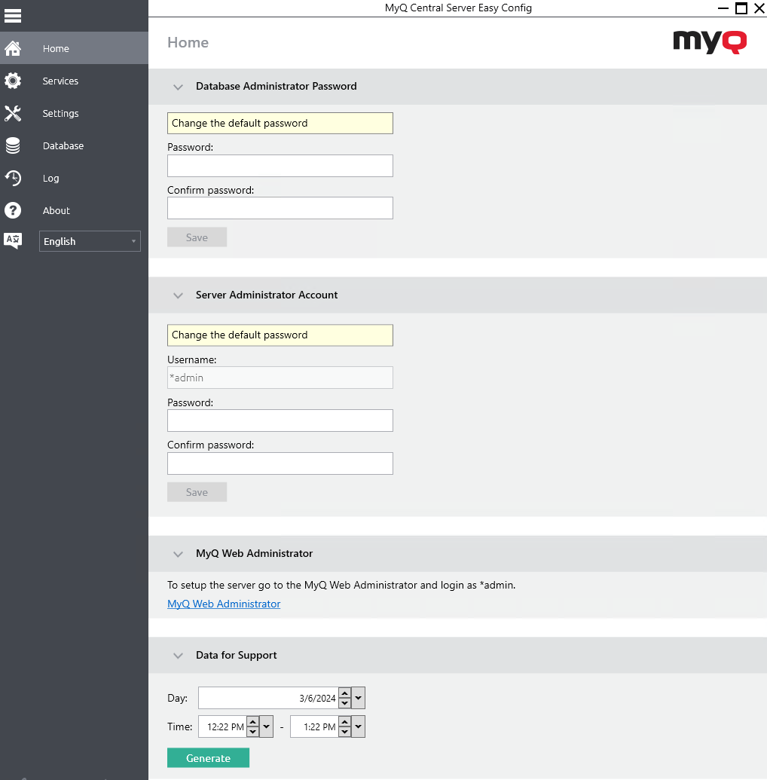Collapse the Database Administrator Password section

tap(178, 87)
